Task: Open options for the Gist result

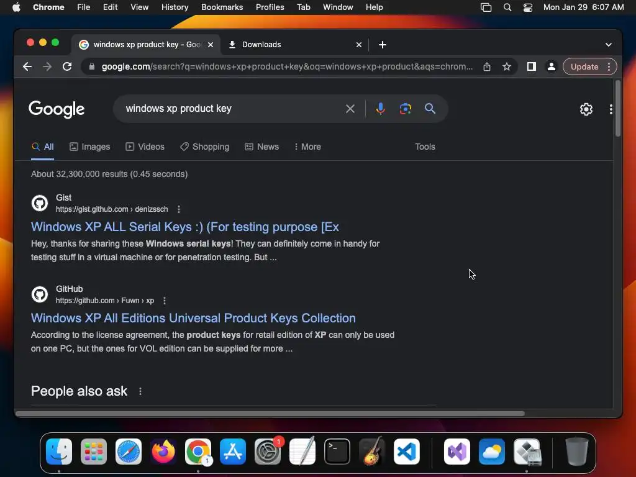Action: tap(179, 209)
